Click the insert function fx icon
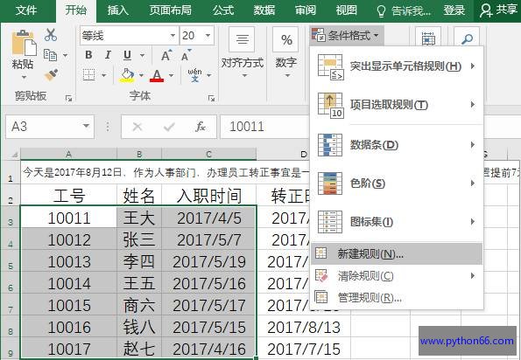 [201, 127]
